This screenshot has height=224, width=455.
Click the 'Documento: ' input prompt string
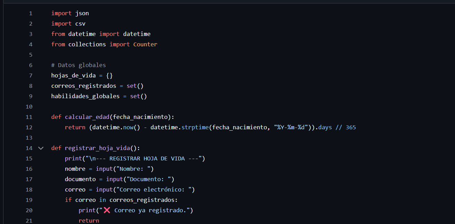pyautogui.click(x=151, y=179)
